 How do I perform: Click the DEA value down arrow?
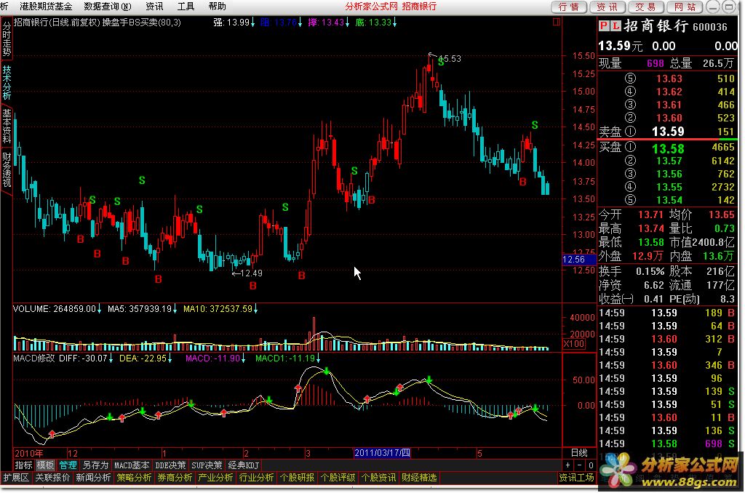(x=170, y=358)
